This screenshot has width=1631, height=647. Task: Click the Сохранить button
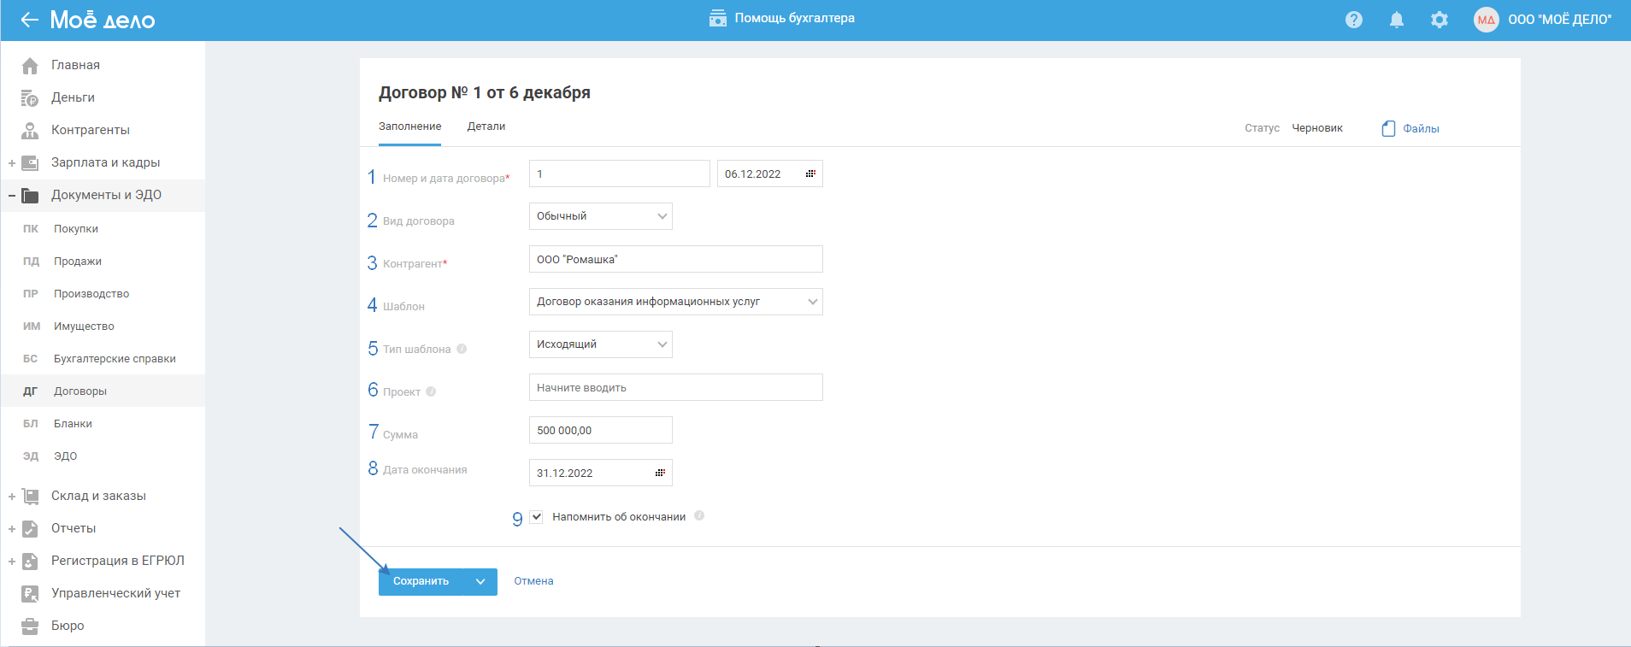(421, 581)
